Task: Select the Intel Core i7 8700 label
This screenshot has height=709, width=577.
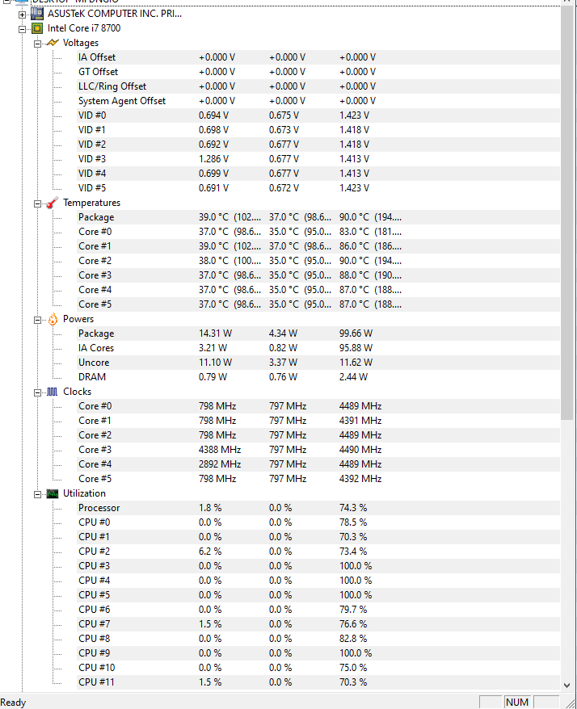Action: [84, 28]
